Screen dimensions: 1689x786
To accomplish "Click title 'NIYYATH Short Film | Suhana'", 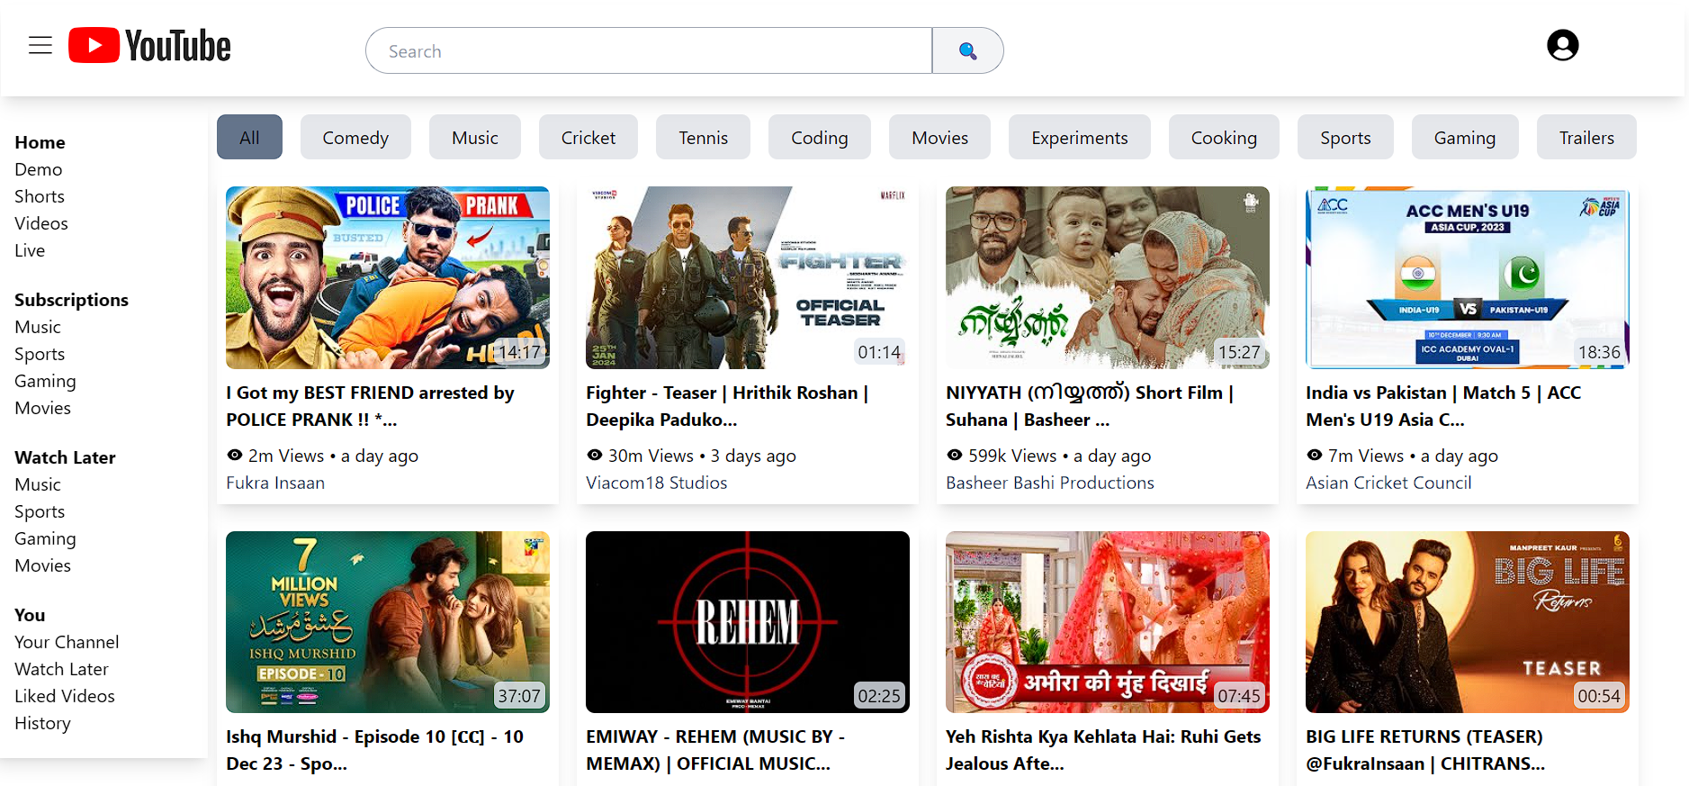I will point(1090,406).
